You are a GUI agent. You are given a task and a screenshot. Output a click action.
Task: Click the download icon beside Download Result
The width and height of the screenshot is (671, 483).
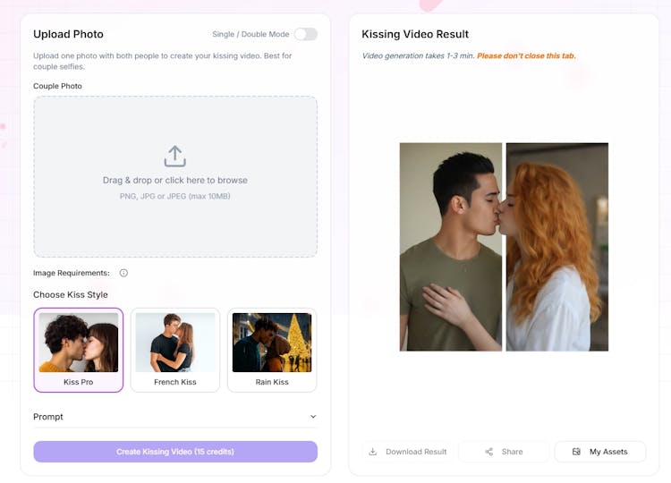click(x=373, y=452)
